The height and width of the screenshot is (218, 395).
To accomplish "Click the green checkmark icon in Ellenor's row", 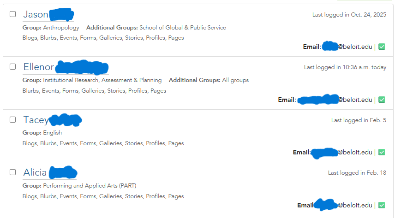I will click(382, 100).
